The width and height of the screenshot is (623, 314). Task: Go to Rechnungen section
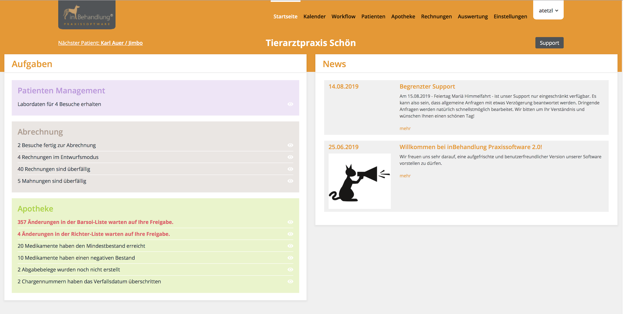point(436,17)
